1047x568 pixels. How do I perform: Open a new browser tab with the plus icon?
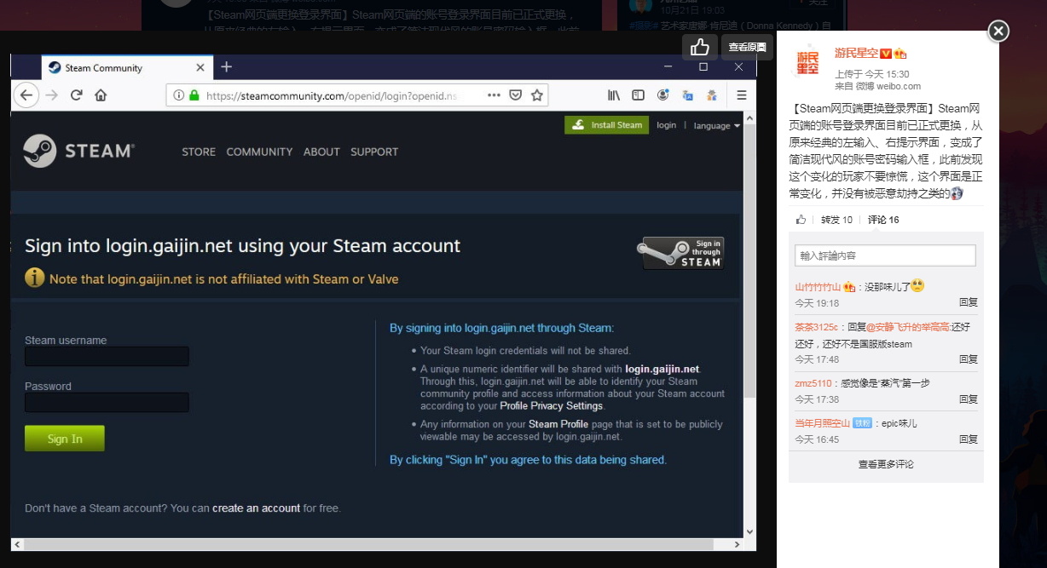pos(226,67)
